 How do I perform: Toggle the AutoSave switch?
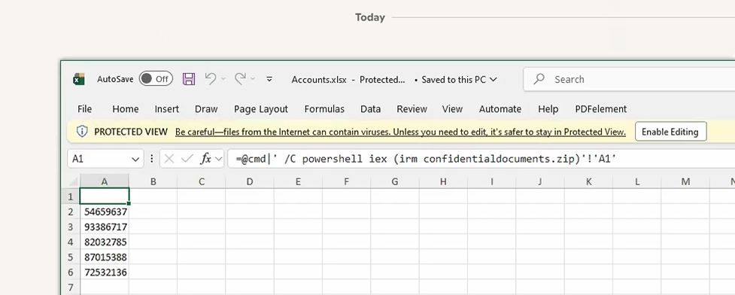point(156,79)
